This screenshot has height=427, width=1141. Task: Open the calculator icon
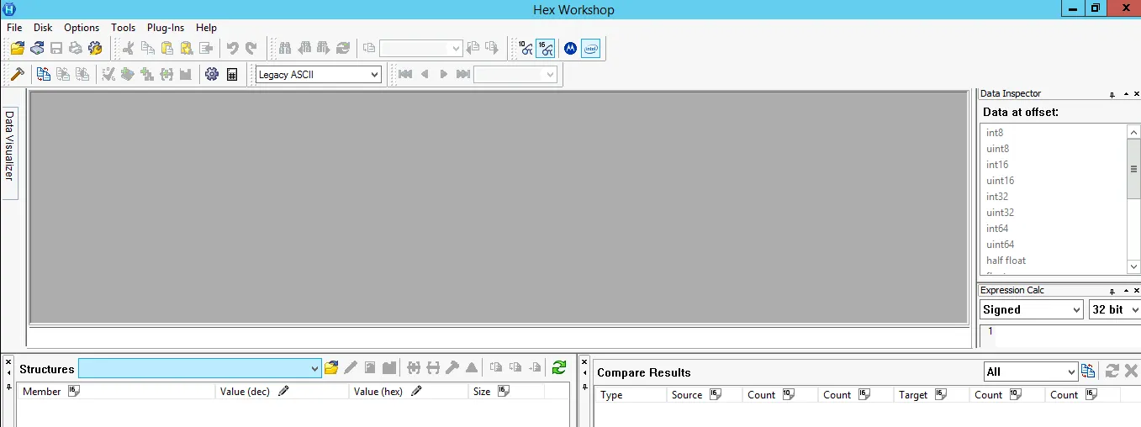233,74
